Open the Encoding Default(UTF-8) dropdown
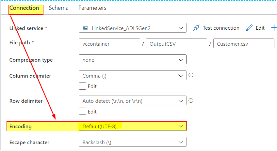The image size is (277, 151). click(x=133, y=126)
